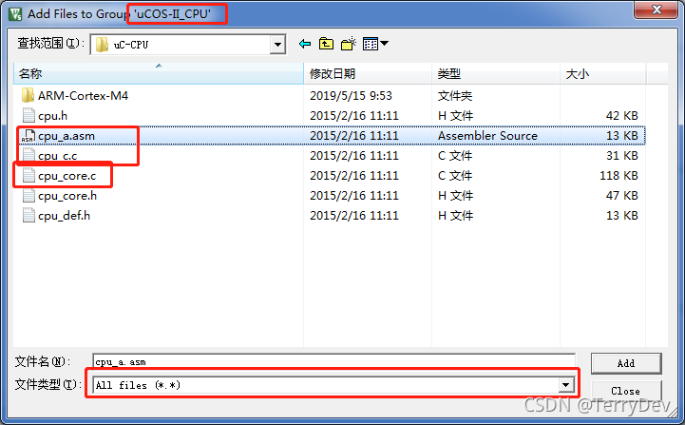
Task: Click the cpu.h file name
Action: (52, 115)
